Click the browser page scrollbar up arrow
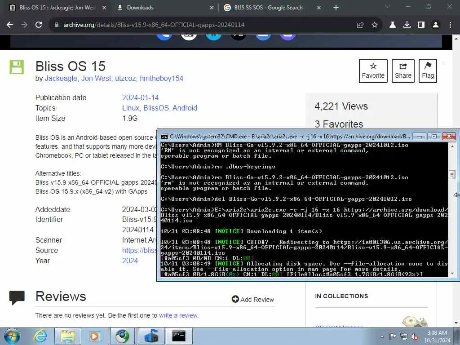This screenshot has width=460, height=345. 456,39
